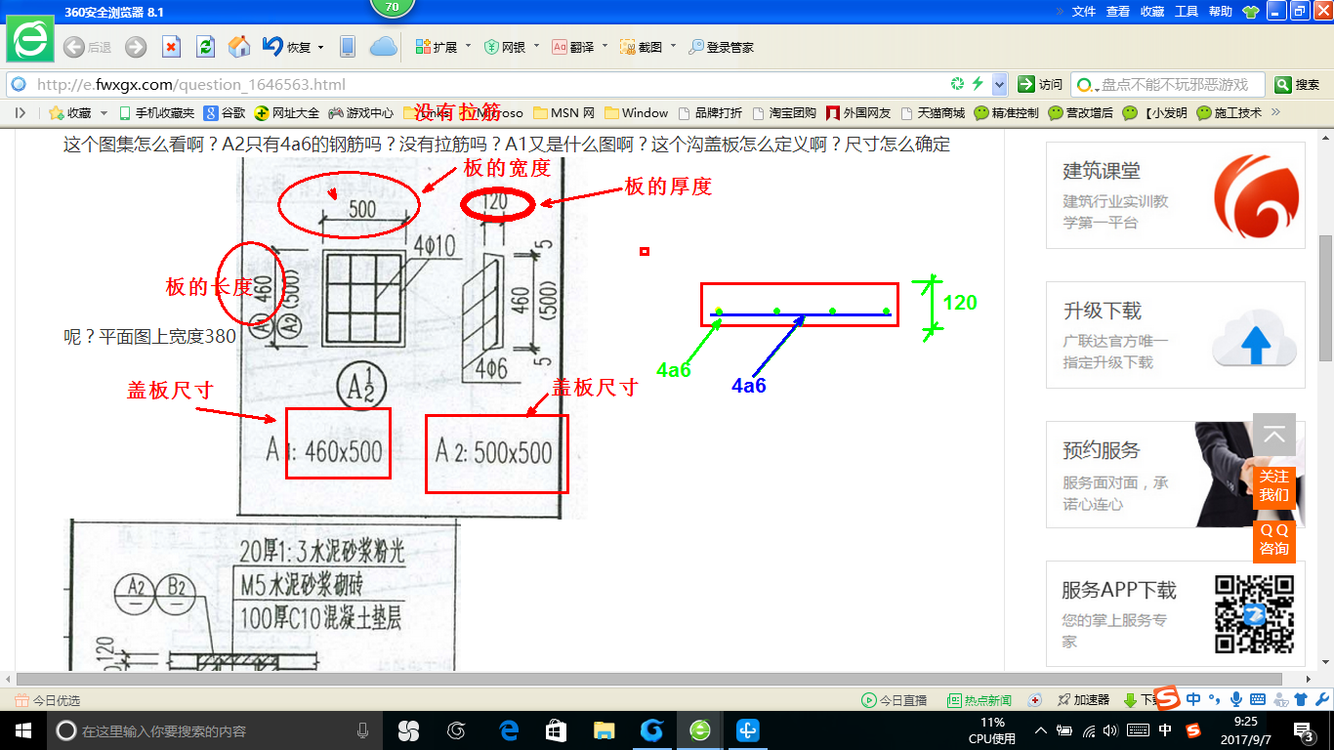The height and width of the screenshot is (750, 1334).
Task: Click the search box with 盘点不能不玩邪恶游戏
Action: point(1168,85)
